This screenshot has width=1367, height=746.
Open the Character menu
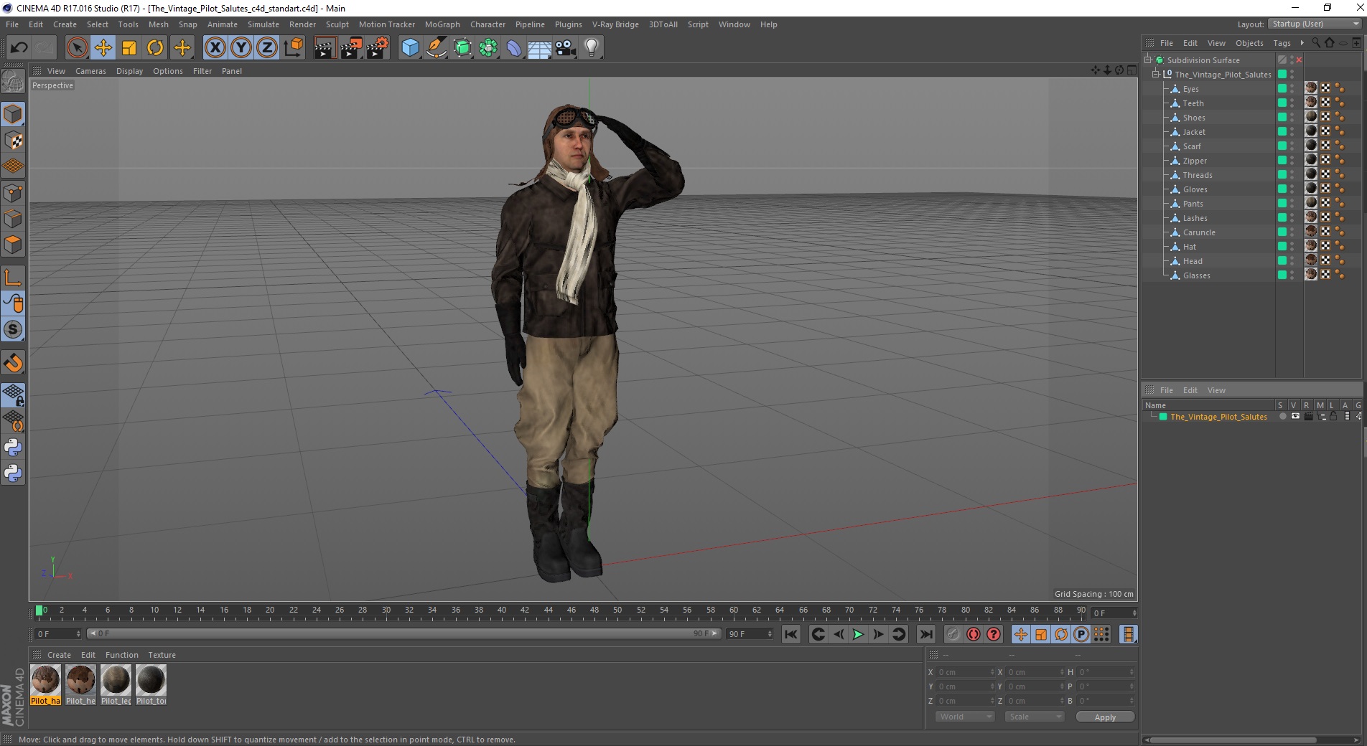point(487,24)
